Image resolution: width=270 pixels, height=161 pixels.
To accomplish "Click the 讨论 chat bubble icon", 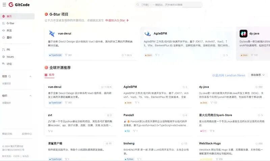I will [x=3, y=64].
